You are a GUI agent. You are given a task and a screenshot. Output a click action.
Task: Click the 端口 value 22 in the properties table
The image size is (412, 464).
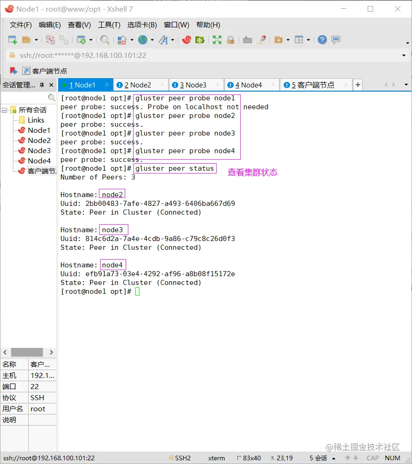tap(42, 386)
